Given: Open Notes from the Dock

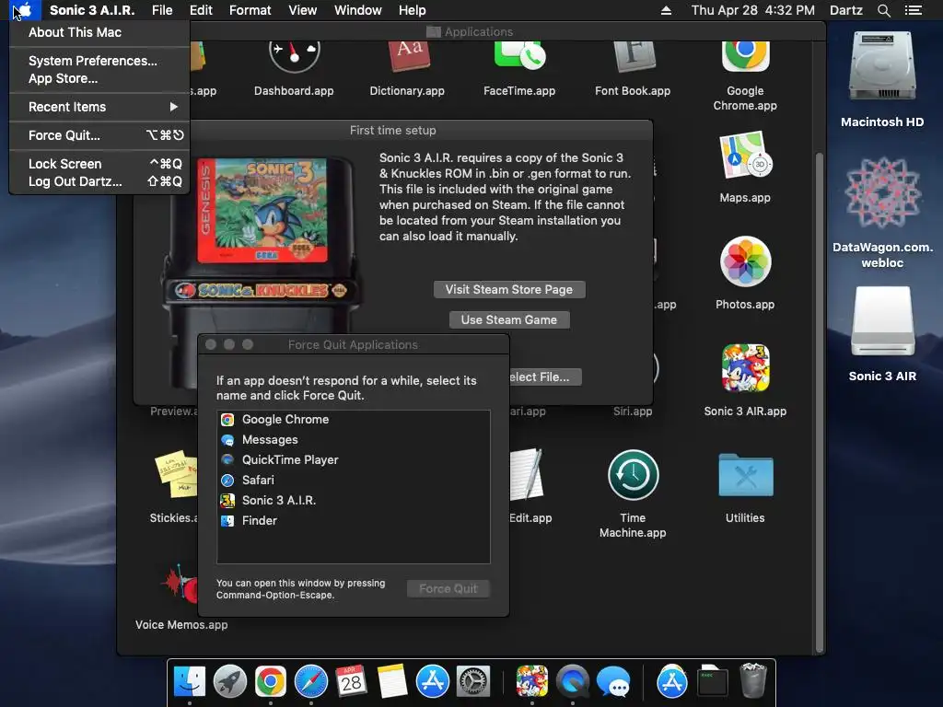Looking at the screenshot, I should coord(392,682).
